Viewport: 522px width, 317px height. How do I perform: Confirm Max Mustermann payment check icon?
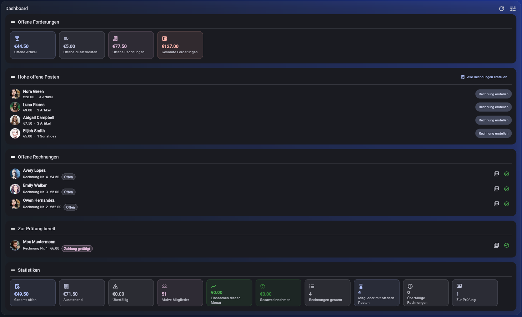[x=507, y=245]
